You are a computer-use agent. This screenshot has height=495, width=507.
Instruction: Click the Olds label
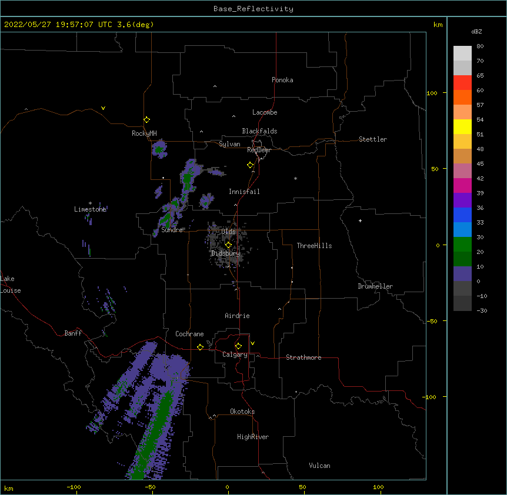point(229,232)
